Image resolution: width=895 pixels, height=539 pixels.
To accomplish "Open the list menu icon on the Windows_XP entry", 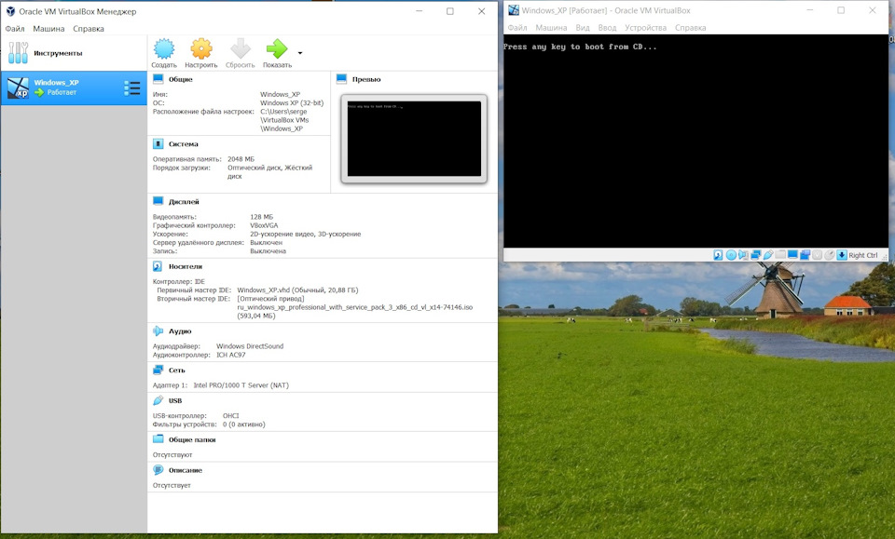I will point(131,88).
